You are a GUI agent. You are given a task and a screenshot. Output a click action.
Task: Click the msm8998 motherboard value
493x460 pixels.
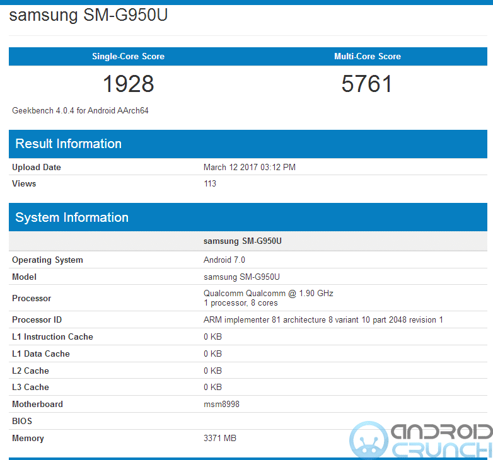pyautogui.click(x=221, y=404)
